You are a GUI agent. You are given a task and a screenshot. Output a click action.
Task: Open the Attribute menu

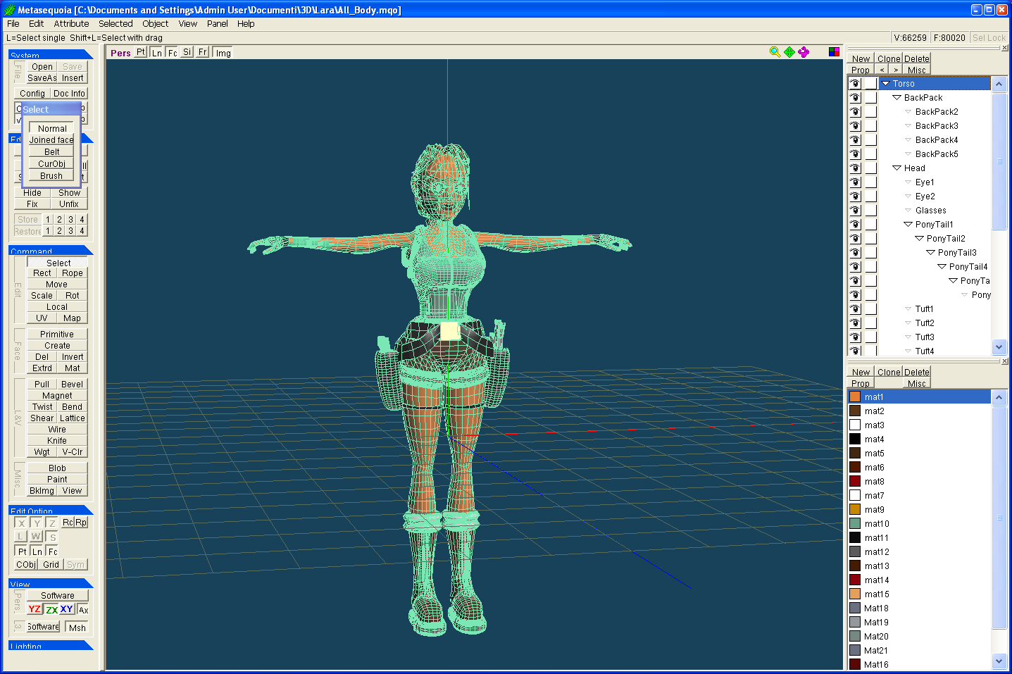pyautogui.click(x=71, y=23)
